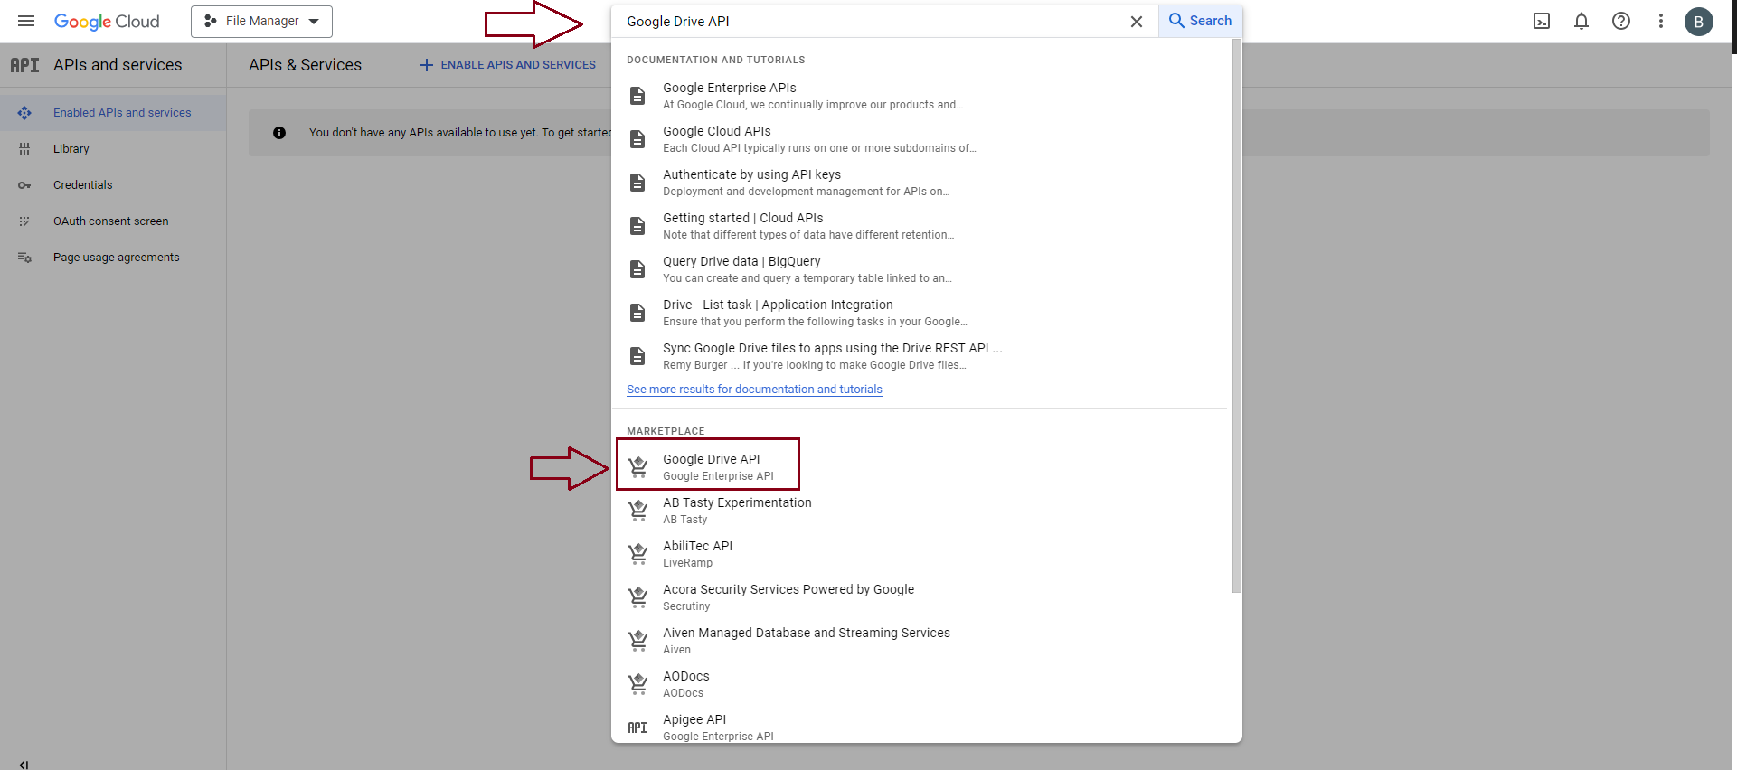Collapse the sidebar using the bottom arrow
The height and width of the screenshot is (770, 1737).
tap(24, 764)
